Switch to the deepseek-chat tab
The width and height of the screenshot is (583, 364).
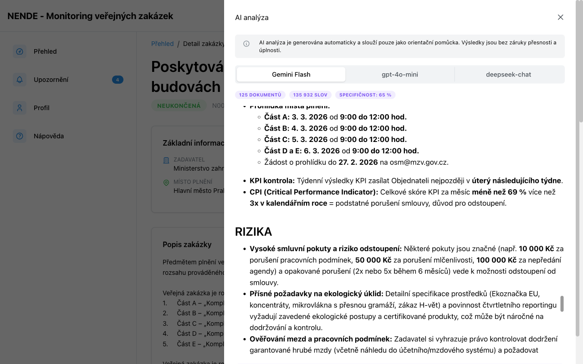(x=509, y=74)
